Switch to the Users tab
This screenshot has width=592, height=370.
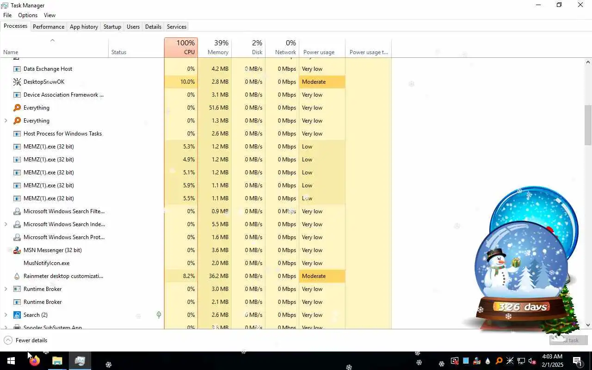(133, 27)
